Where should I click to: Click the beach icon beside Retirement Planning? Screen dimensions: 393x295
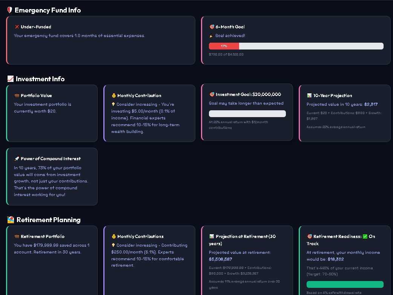click(x=11, y=220)
